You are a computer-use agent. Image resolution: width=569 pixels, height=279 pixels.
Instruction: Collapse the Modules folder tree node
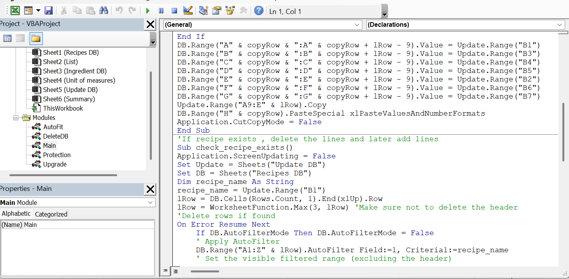click(x=16, y=118)
